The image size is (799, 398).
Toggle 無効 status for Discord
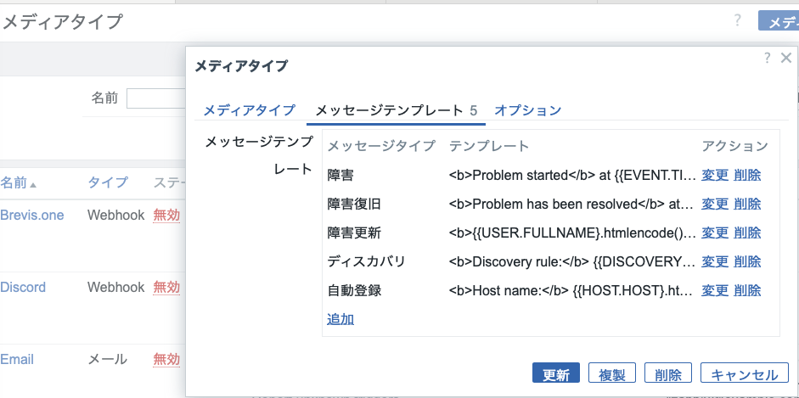tap(166, 288)
